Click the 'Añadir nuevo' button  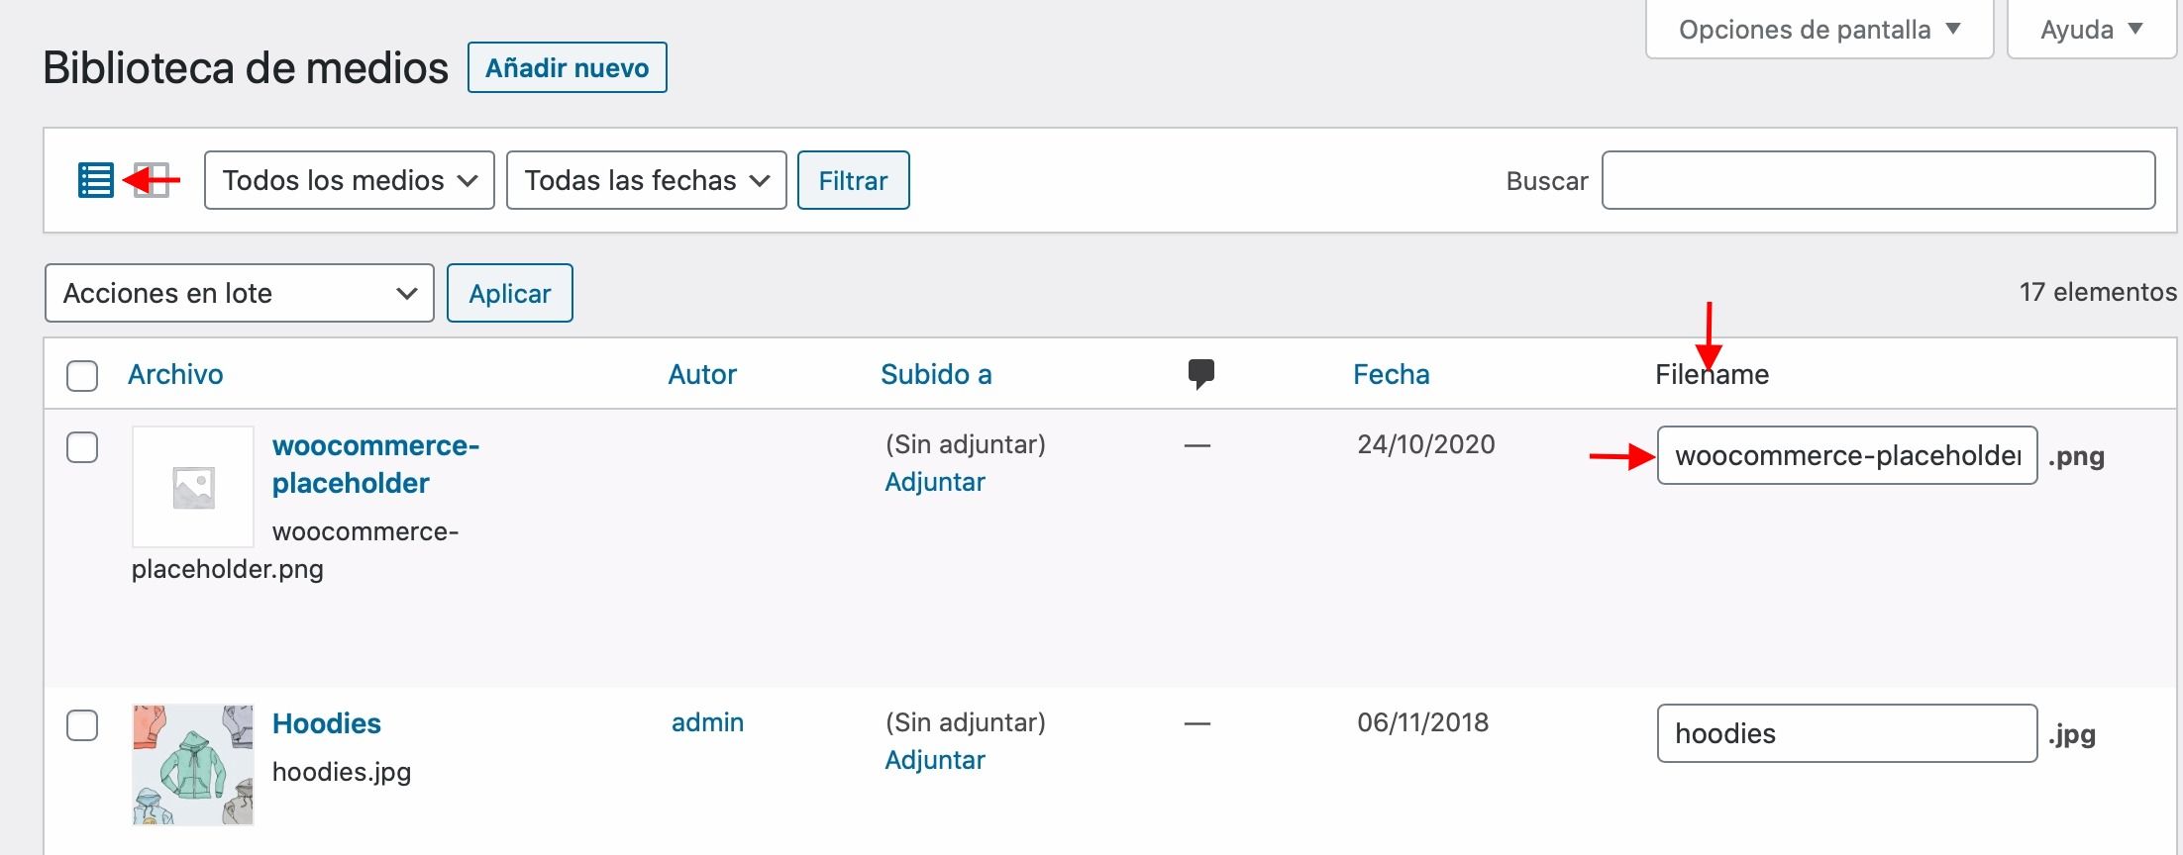(x=568, y=67)
